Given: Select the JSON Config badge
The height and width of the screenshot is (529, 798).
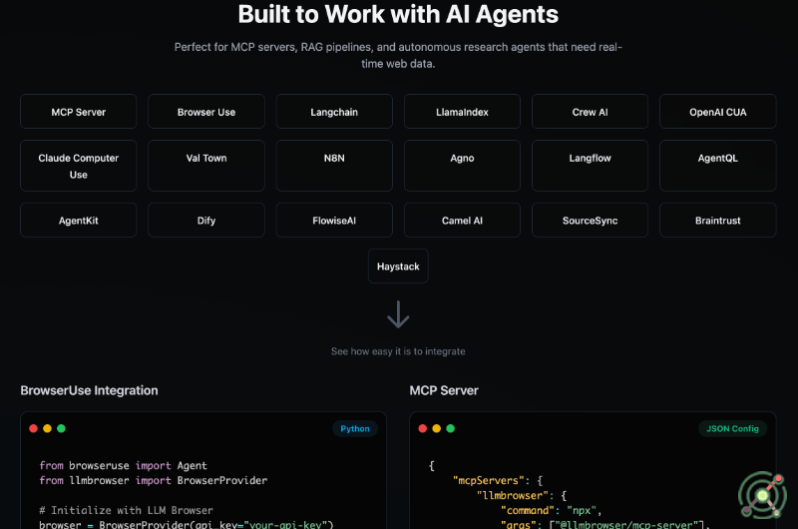Looking at the screenshot, I should pos(731,428).
